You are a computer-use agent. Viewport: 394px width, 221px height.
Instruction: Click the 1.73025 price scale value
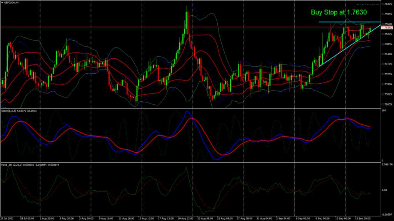point(387,94)
